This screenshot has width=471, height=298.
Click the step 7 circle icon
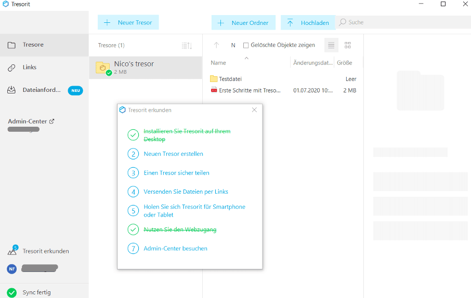[x=133, y=249]
